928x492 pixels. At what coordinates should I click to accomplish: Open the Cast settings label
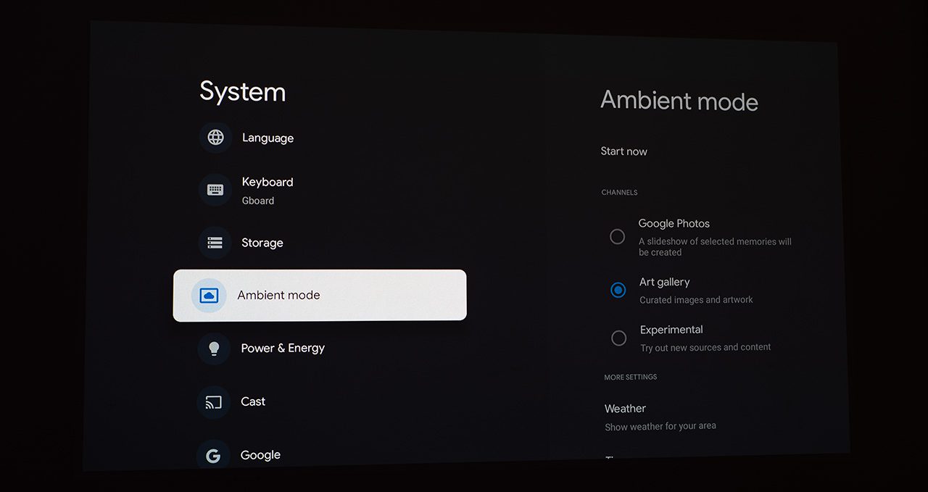[x=253, y=401]
